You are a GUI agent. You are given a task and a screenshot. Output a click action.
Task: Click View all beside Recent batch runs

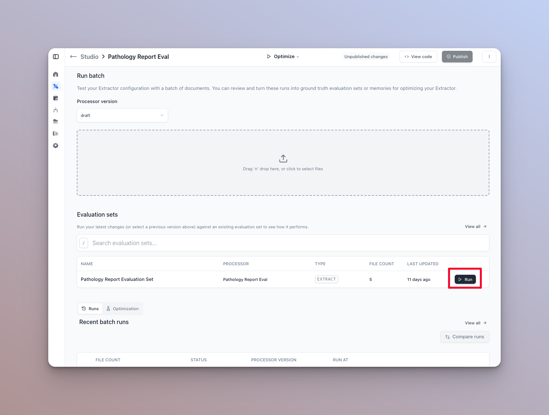click(476, 323)
